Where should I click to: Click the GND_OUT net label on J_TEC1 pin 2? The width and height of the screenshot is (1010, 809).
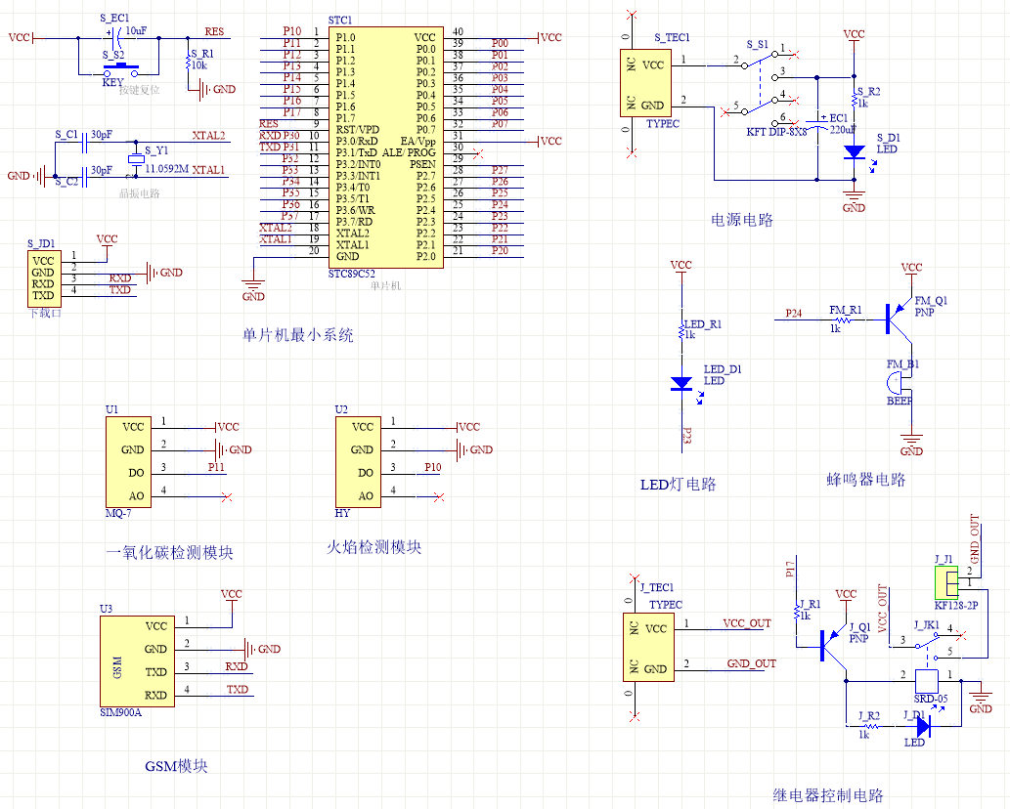[752, 663]
